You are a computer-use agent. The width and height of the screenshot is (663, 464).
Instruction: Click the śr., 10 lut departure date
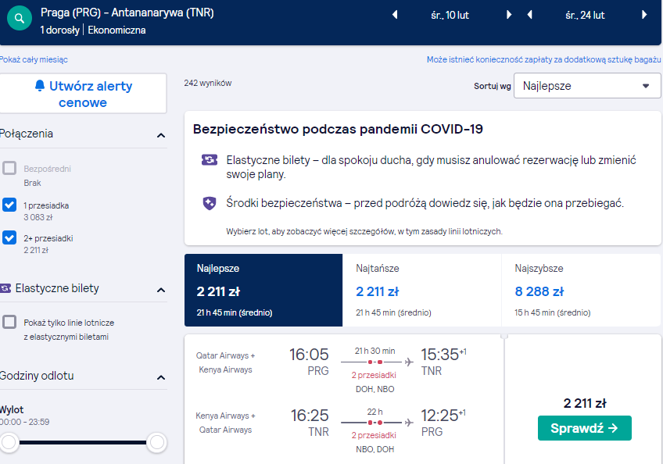450,15
